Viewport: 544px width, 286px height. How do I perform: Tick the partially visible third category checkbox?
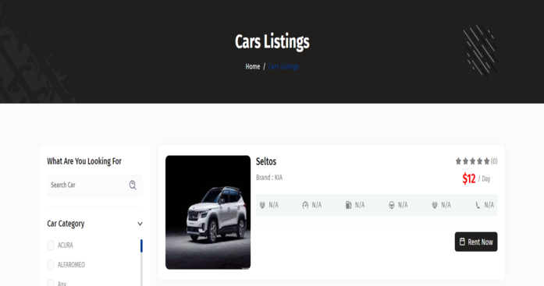pos(51,283)
